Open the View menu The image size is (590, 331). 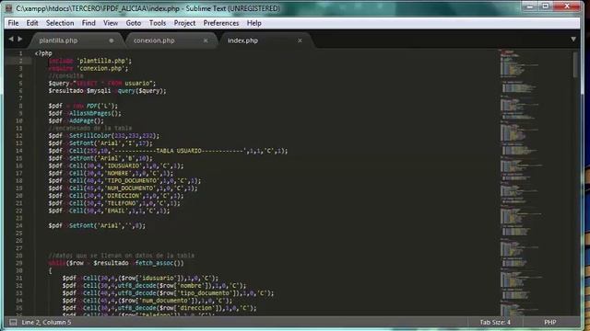[111, 23]
